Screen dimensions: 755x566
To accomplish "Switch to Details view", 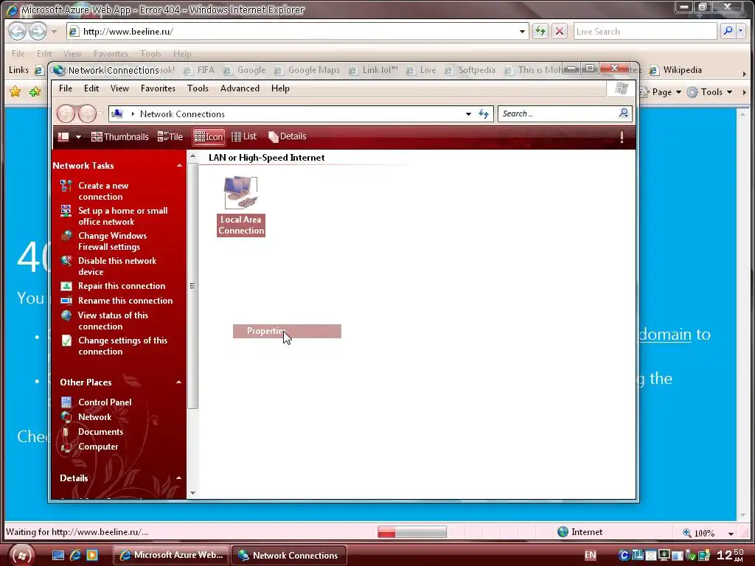I will pos(287,136).
